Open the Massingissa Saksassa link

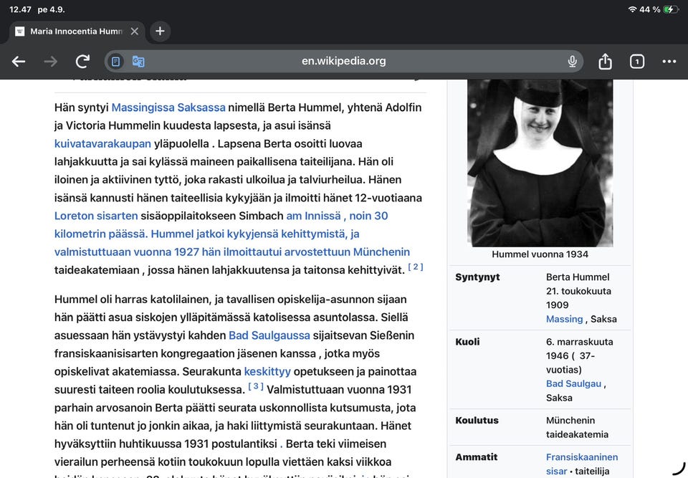tap(168, 107)
